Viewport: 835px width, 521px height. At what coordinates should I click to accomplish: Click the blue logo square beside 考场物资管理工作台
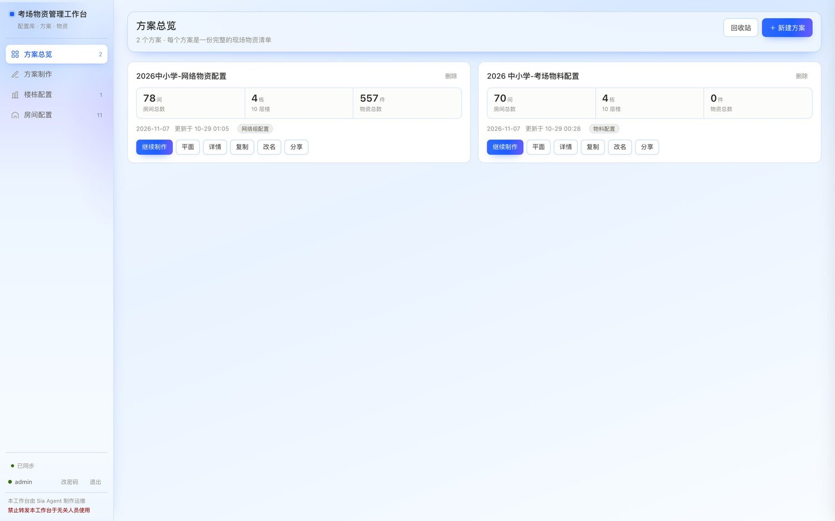click(12, 14)
